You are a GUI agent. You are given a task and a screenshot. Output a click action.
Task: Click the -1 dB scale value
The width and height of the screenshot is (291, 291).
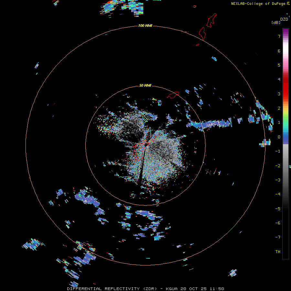tap(278, 151)
